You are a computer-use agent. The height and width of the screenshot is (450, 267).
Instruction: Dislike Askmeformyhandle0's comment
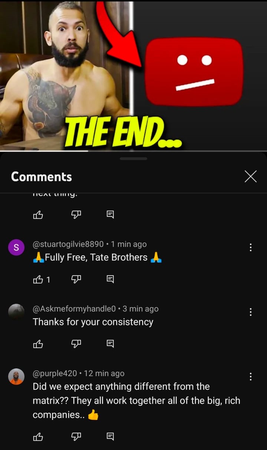click(x=76, y=344)
